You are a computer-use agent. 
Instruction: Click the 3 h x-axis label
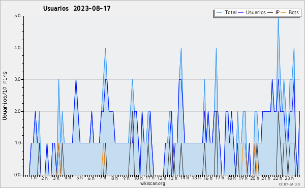[56, 178]
